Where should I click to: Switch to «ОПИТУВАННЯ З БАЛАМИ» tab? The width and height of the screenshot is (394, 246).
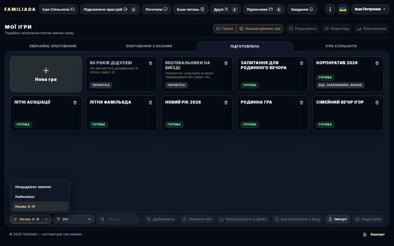click(149, 46)
